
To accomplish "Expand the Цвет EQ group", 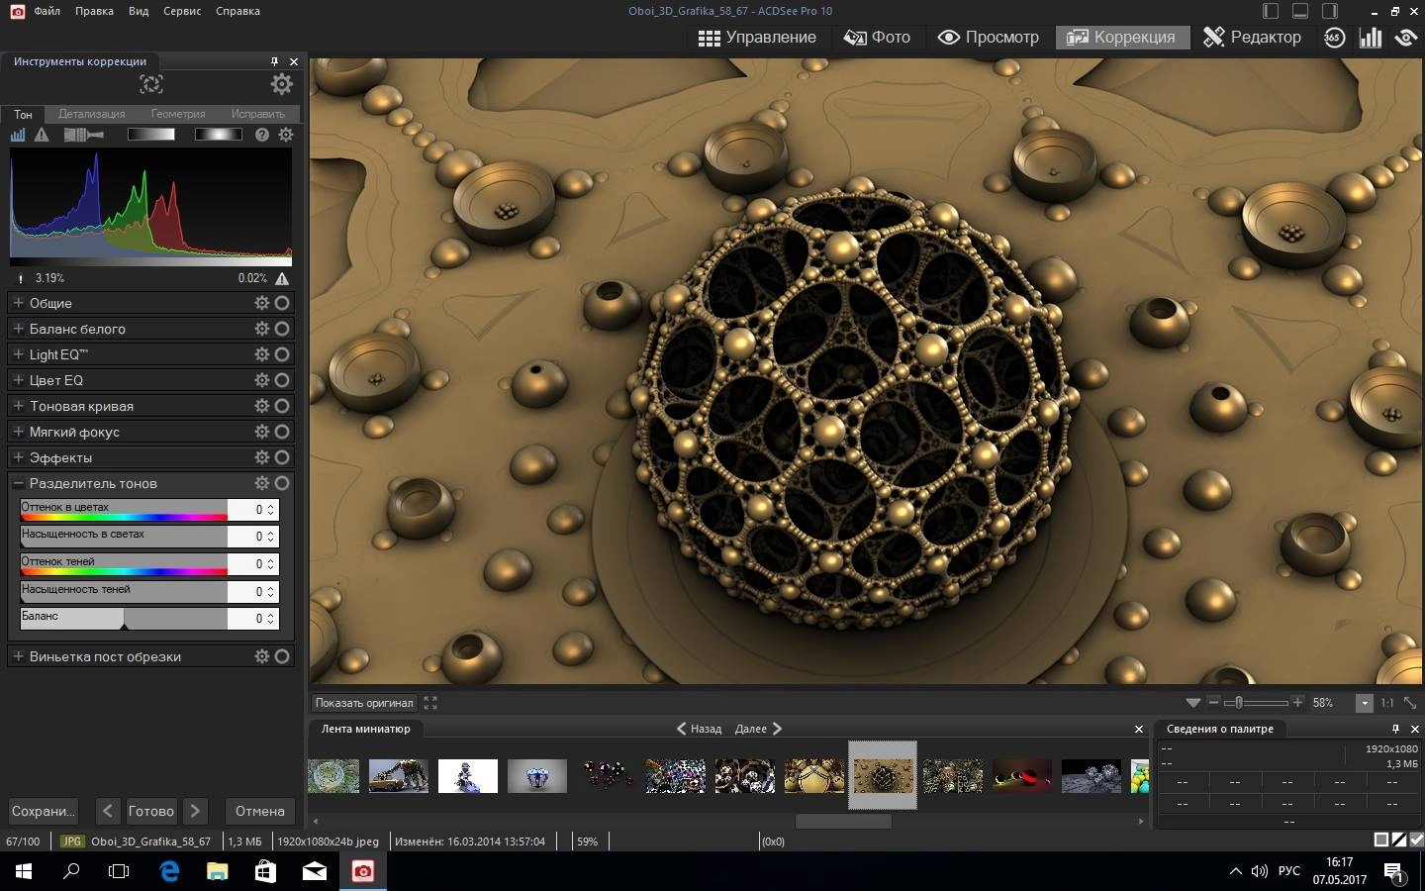I will (18, 380).
